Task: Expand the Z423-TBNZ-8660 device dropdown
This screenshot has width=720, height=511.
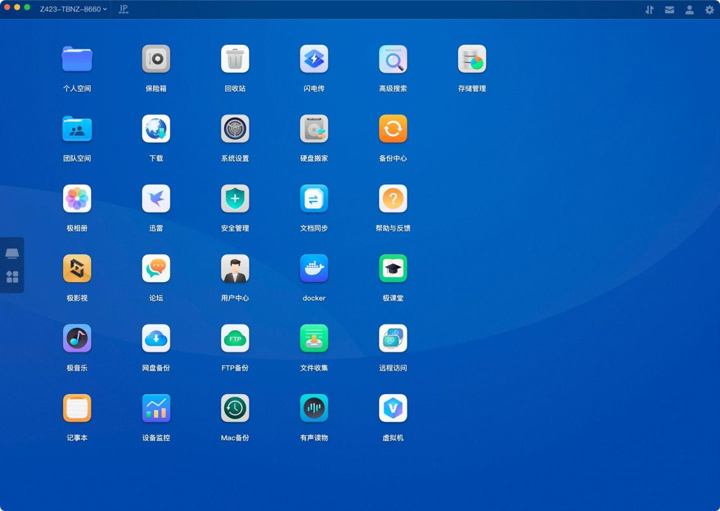Action: tap(73, 9)
